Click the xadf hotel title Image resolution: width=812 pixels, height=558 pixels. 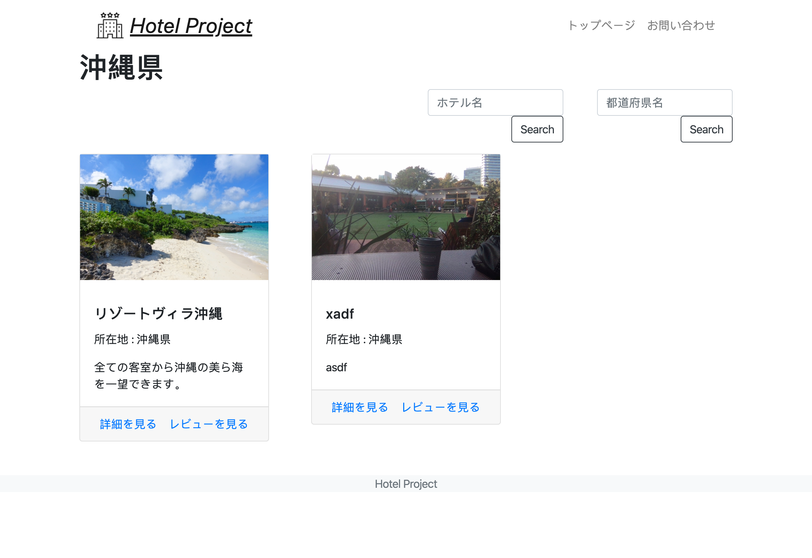click(340, 314)
